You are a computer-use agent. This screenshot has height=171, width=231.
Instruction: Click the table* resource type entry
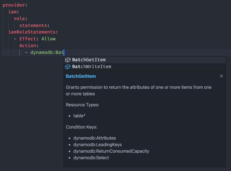point(79,116)
